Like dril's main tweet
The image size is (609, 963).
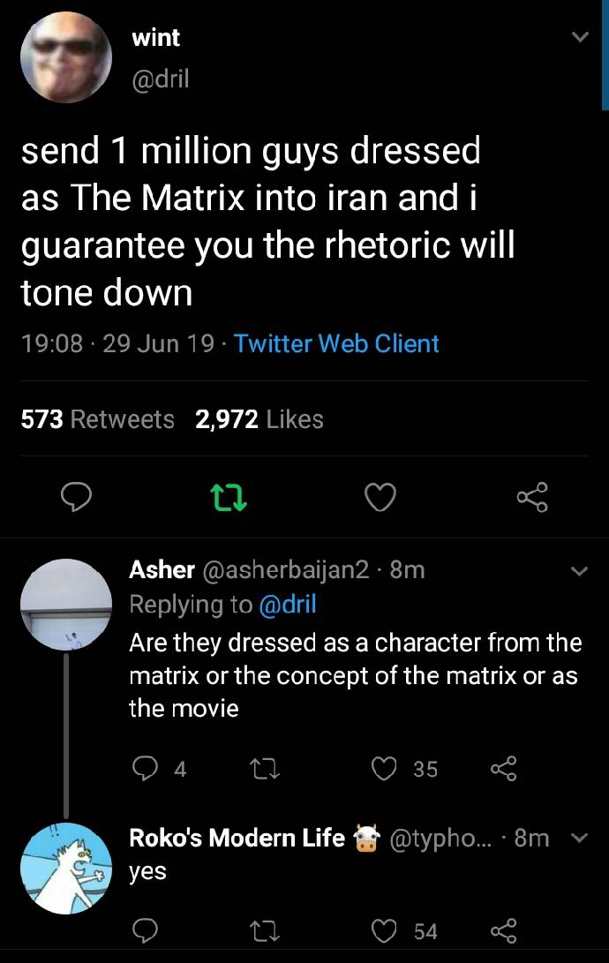(380, 500)
